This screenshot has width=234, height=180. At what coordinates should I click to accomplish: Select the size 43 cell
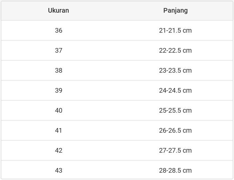[x=59, y=170]
